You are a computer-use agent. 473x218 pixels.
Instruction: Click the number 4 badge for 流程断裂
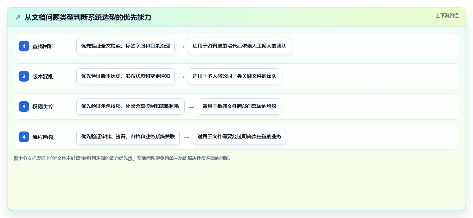[x=24, y=137]
